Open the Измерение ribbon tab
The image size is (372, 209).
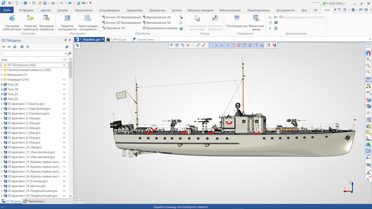[x=157, y=11]
